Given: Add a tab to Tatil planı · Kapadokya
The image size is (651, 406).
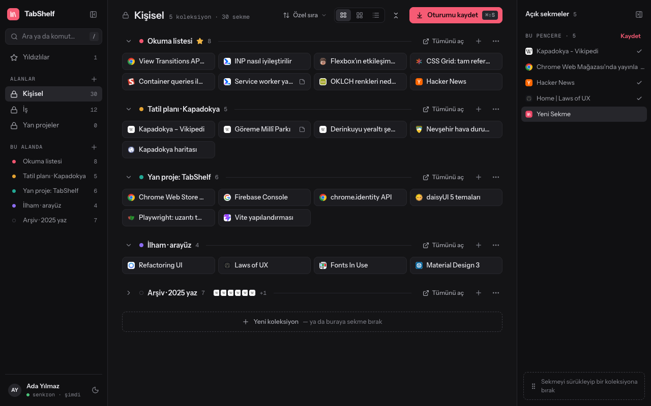Looking at the screenshot, I should pyautogui.click(x=479, y=109).
